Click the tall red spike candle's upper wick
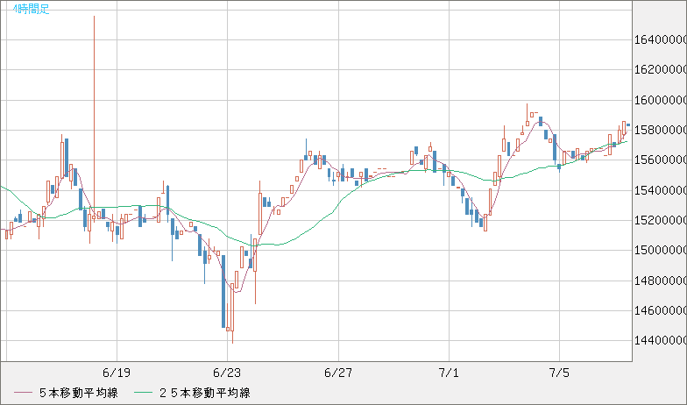This screenshot has width=687, height=405. pyautogui.click(x=94, y=114)
